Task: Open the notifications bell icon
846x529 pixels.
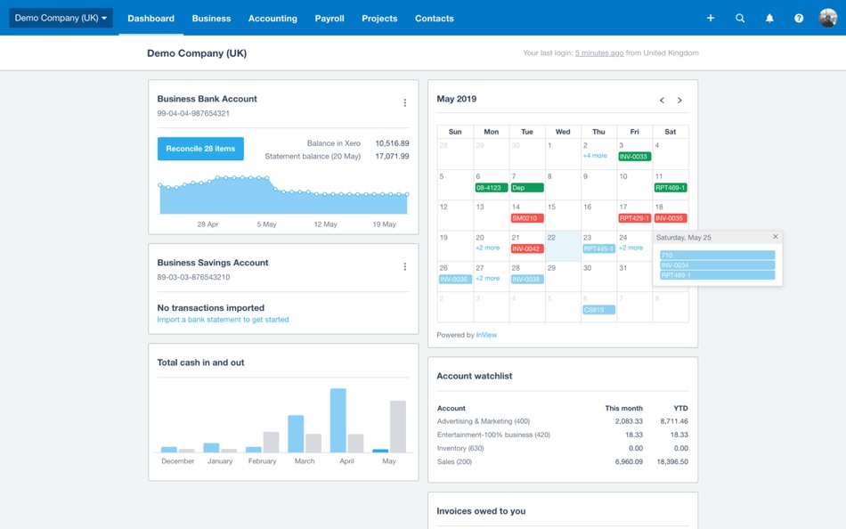Action: [x=769, y=18]
